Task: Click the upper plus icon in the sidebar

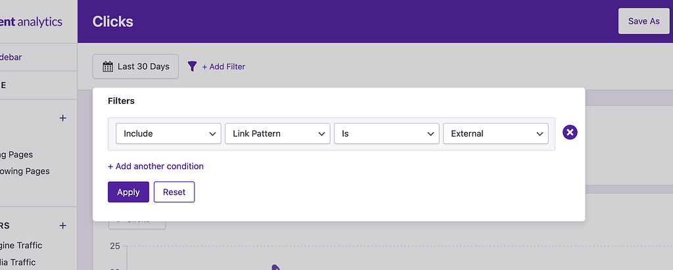Action: (63, 118)
